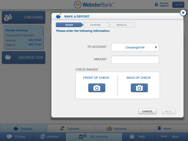Click the My Accounts bank building icon
188x141 pixels.
[82, 136]
